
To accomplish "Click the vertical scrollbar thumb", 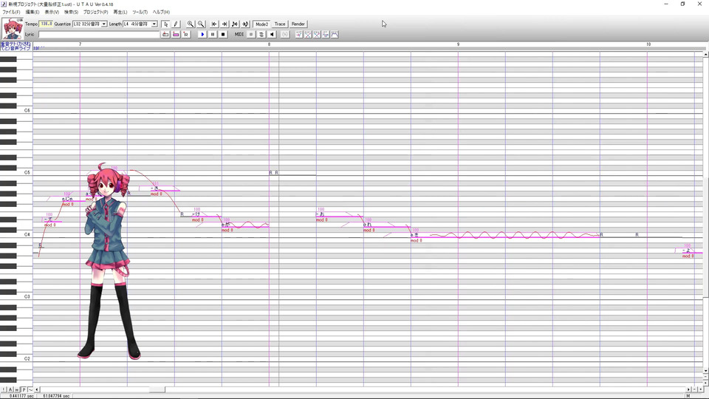I will pos(706,237).
